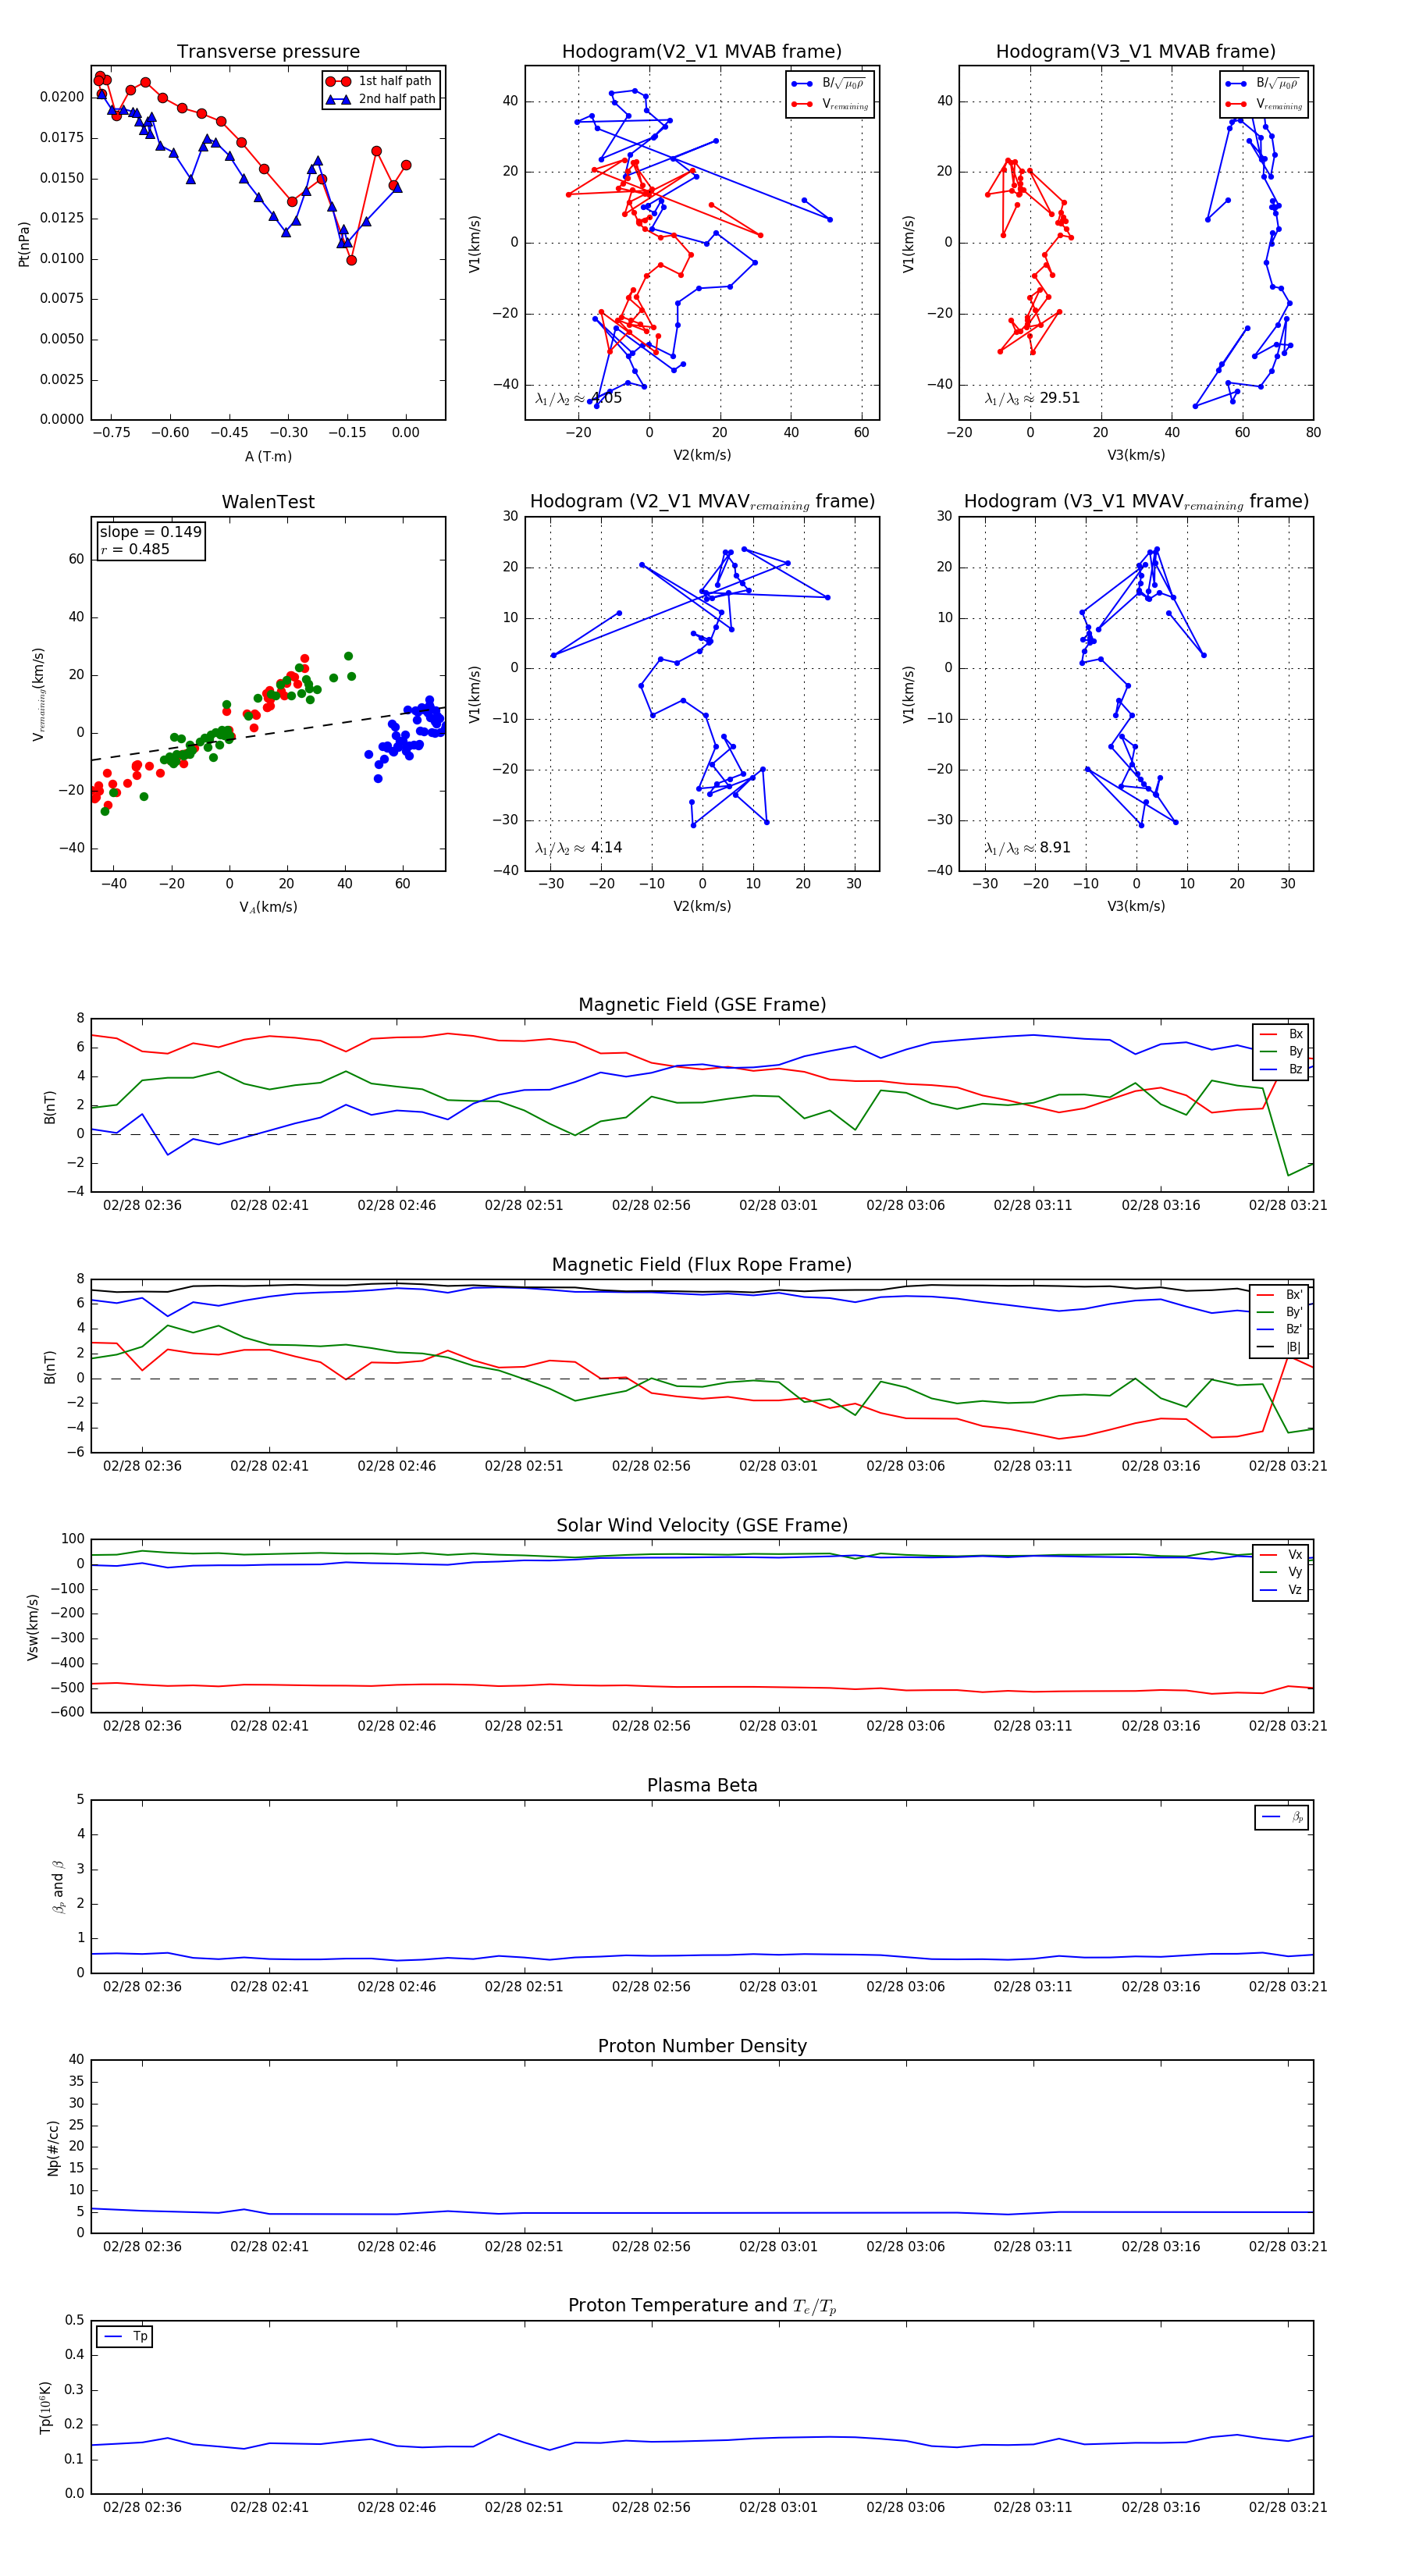Click the 'Vremaining(km/s)' y-axis label in WalenTest
The image size is (1405, 2576).
click(x=39, y=694)
